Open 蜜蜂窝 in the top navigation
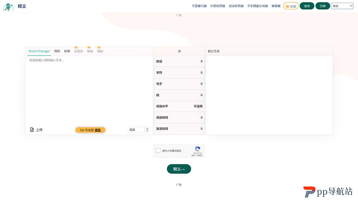This screenshot has width=358, height=200. coord(276,6)
